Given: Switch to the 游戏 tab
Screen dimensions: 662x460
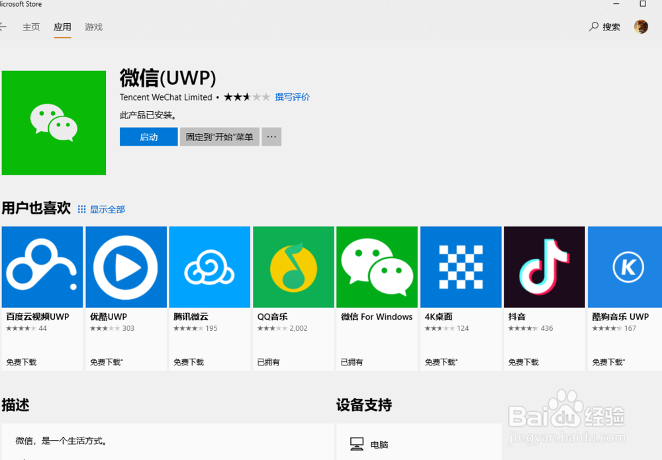Looking at the screenshot, I should (94, 27).
